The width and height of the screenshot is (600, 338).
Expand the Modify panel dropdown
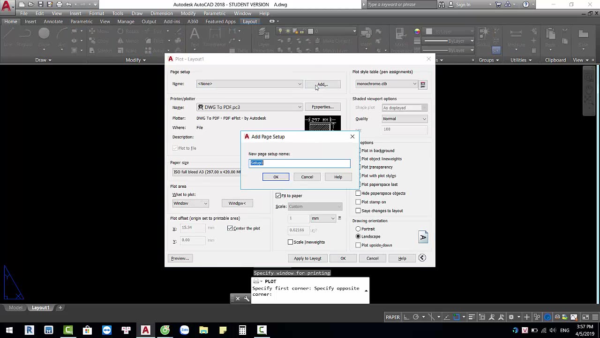[x=136, y=60]
